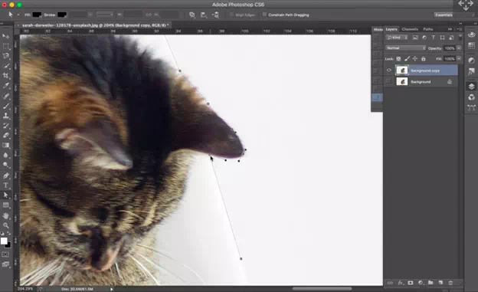478x292 pixels.
Task: Open the stroke width dropdown
Action: tap(90, 15)
